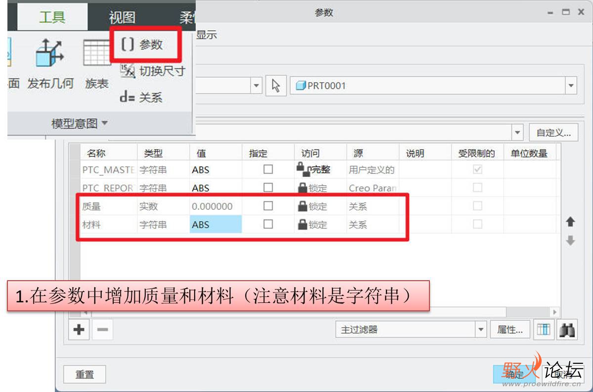The width and height of the screenshot is (593, 392).
Task: Sort by the 名称 column header
Action: 109,153
